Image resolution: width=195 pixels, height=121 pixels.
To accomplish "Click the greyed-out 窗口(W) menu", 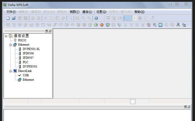I will click(x=126, y=12).
